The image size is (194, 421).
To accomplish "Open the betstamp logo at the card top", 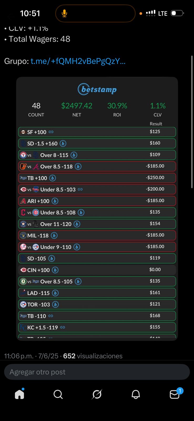I will pos(97,89).
